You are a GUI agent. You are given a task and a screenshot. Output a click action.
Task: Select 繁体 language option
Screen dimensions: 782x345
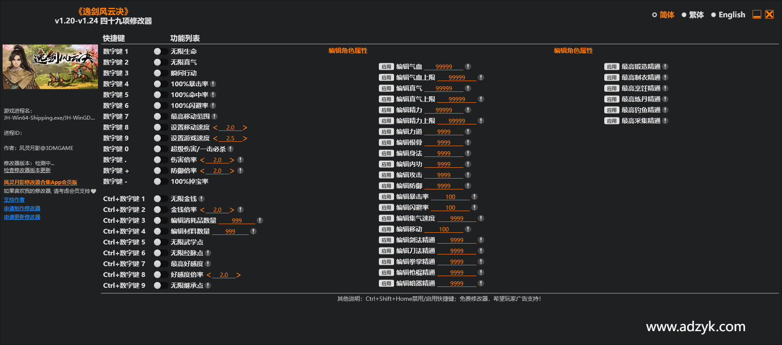tap(693, 15)
